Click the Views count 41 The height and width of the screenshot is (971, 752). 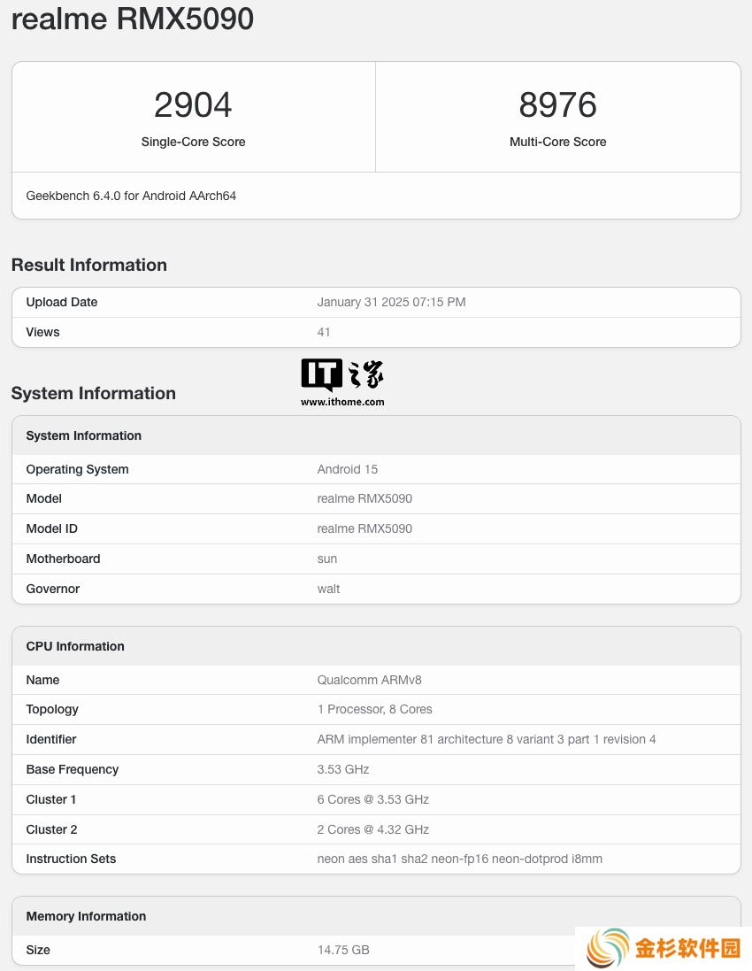pyautogui.click(x=324, y=332)
